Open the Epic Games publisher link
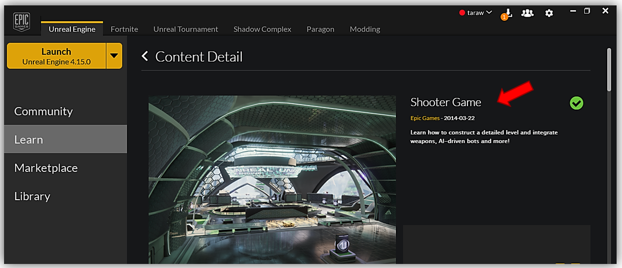This screenshot has width=622, height=268. pyautogui.click(x=425, y=118)
